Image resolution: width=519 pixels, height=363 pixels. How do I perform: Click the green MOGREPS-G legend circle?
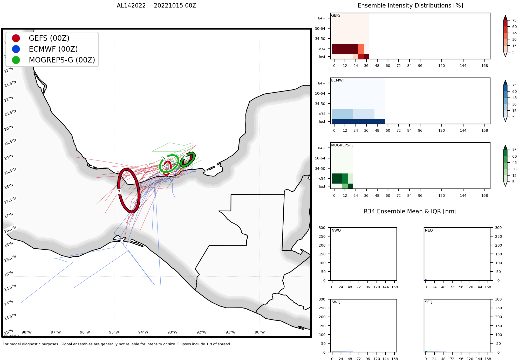click(x=16, y=60)
